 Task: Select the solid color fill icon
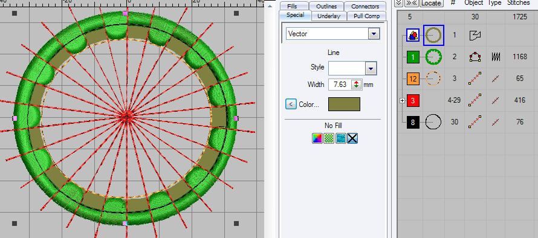(x=317, y=138)
